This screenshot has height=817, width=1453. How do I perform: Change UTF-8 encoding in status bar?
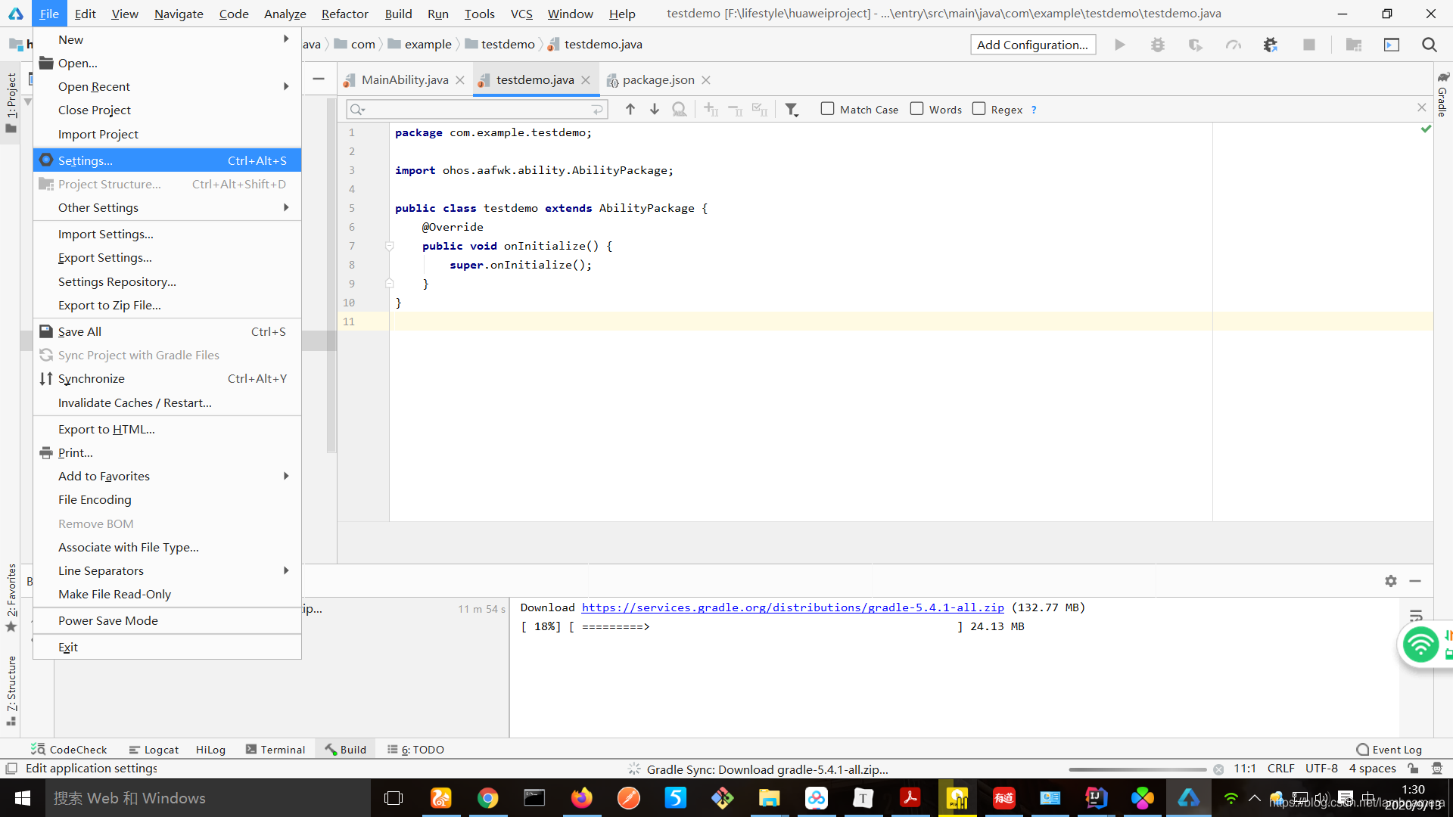pos(1321,769)
